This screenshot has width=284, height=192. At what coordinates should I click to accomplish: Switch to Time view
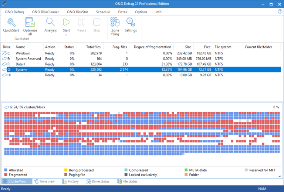pyautogui.click(x=44, y=181)
